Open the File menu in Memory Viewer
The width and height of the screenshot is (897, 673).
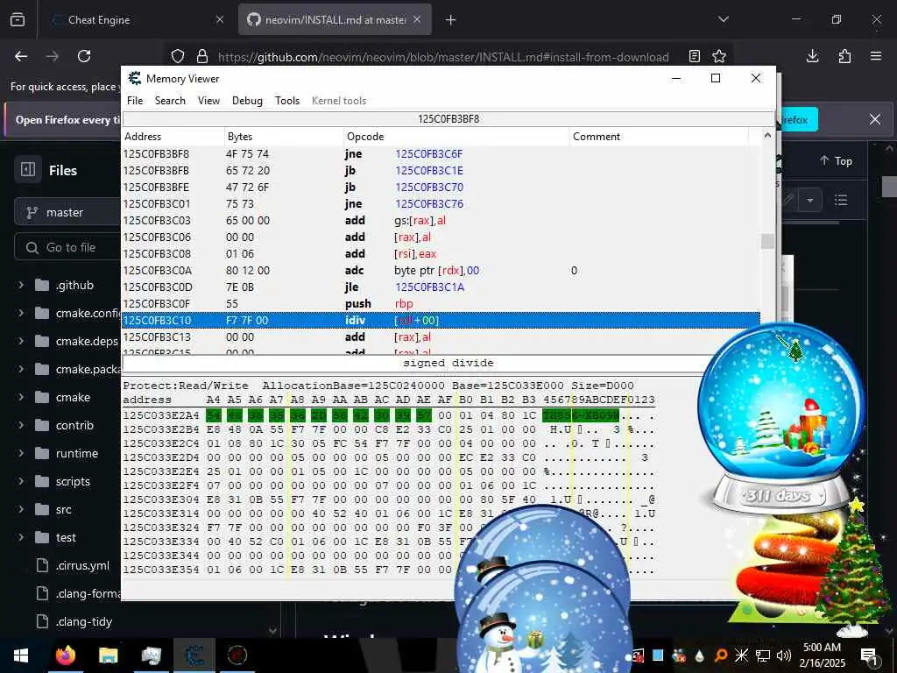135,101
